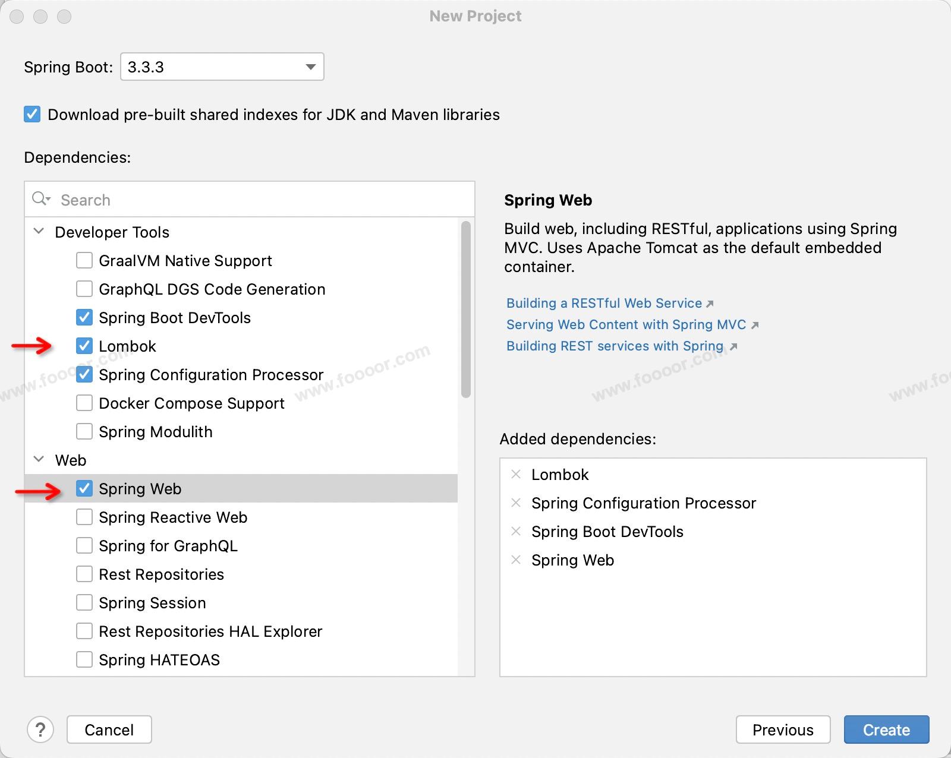This screenshot has height=758, width=951.
Task: Remove Spring Web from added dependencies
Action: [x=516, y=560]
